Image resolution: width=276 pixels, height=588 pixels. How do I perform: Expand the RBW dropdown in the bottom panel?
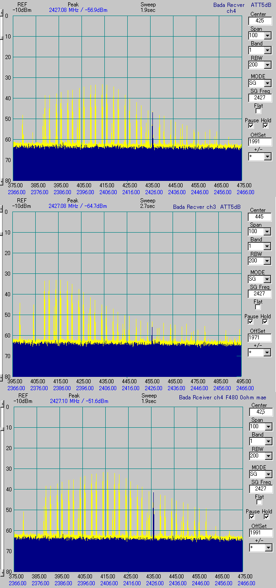[x=268, y=456]
